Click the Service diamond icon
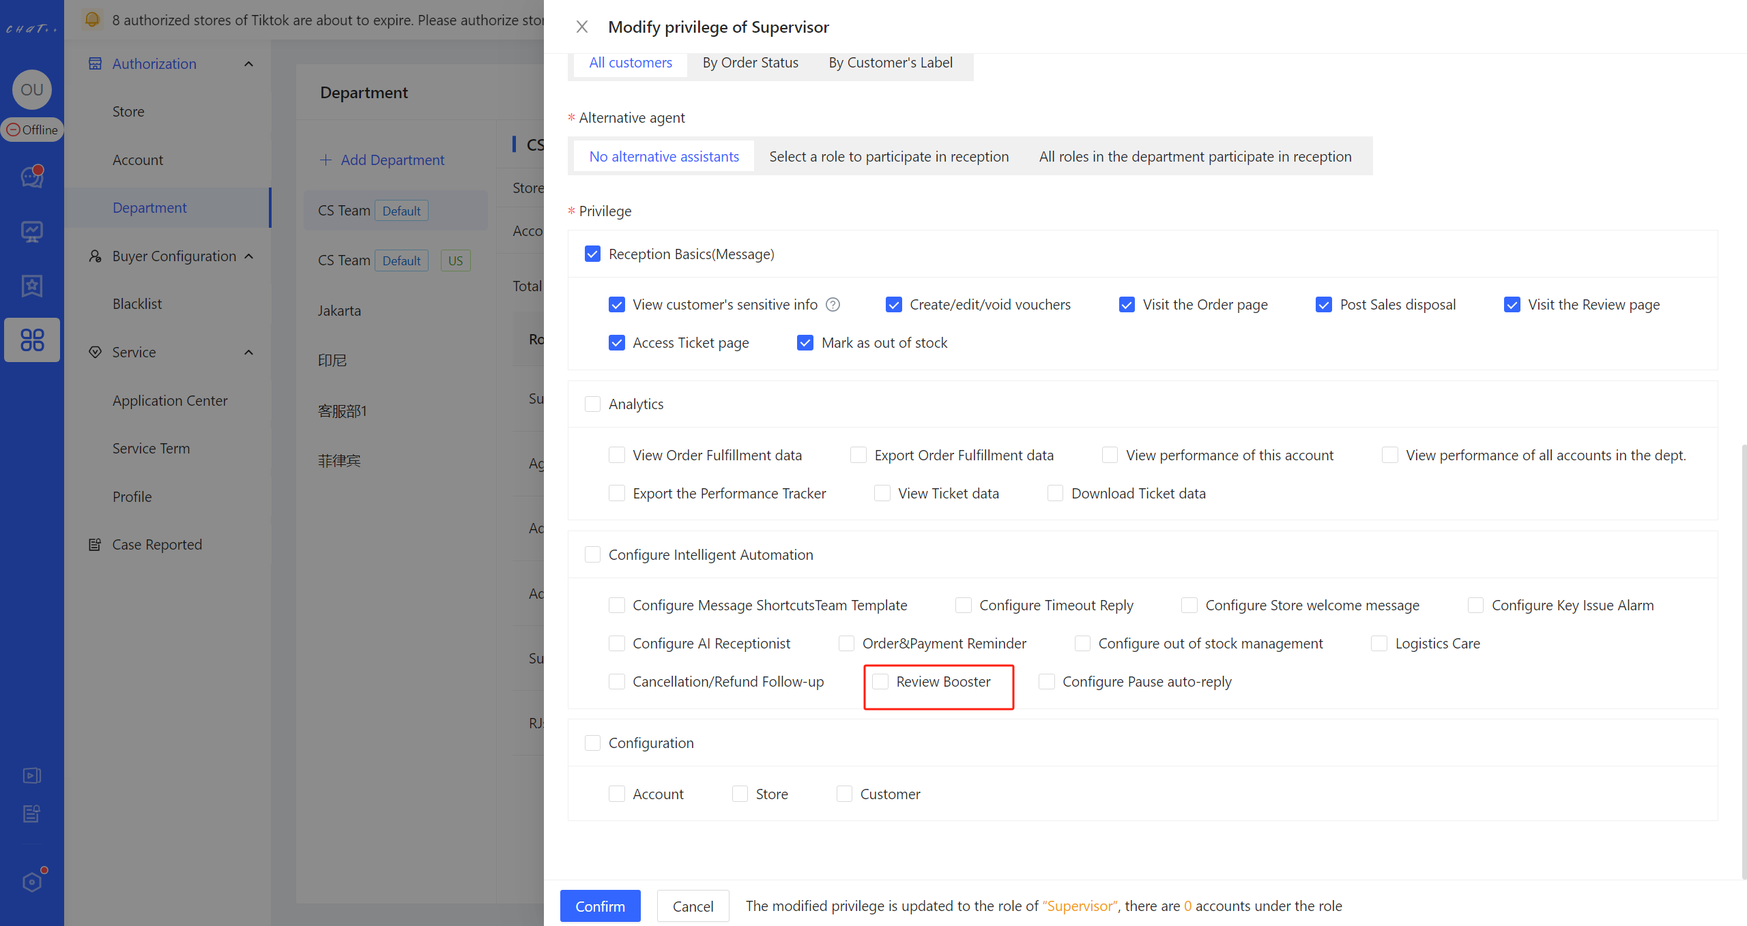Image resolution: width=1747 pixels, height=926 pixels. 95,352
